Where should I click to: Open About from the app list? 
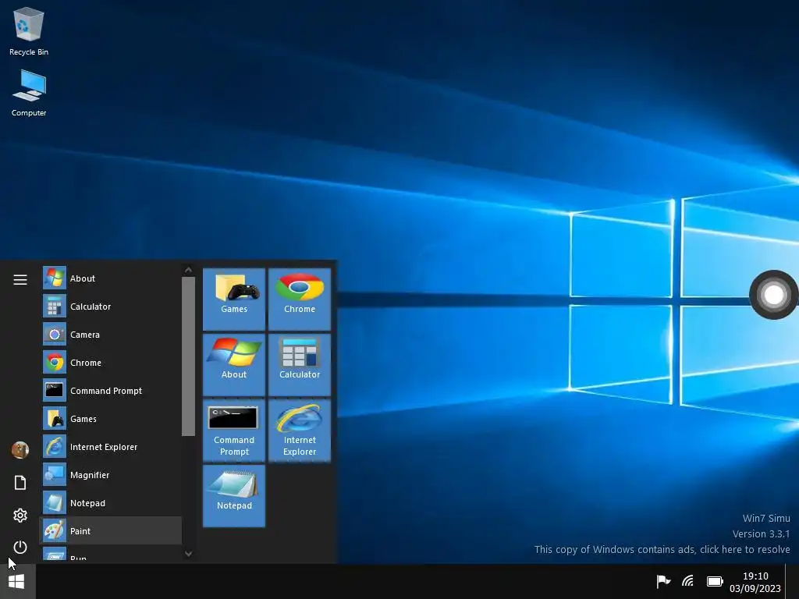tap(111, 278)
